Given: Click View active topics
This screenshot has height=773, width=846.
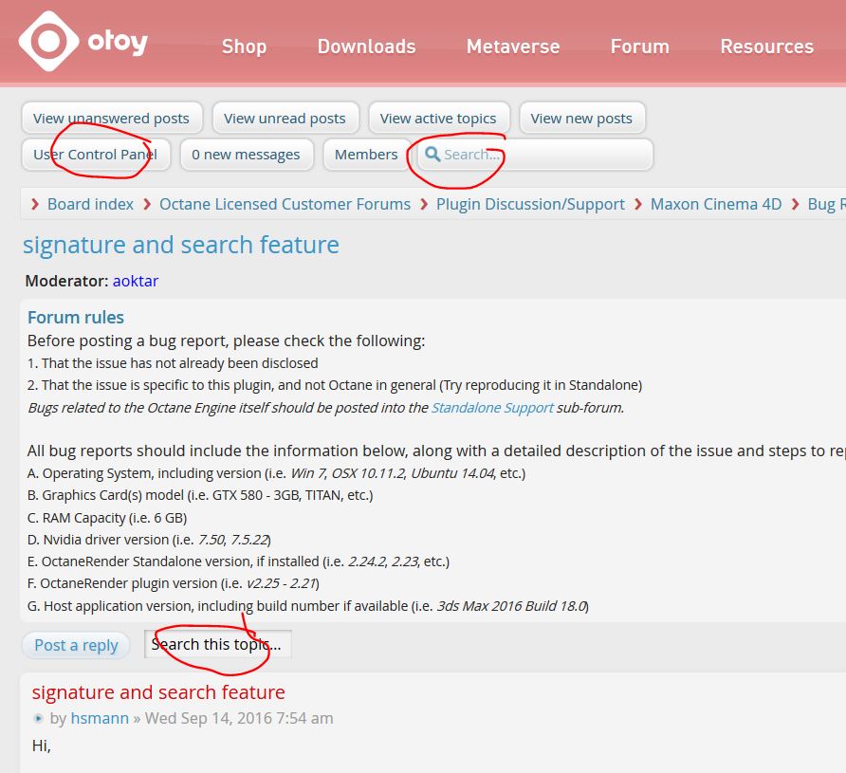Looking at the screenshot, I should (438, 119).
